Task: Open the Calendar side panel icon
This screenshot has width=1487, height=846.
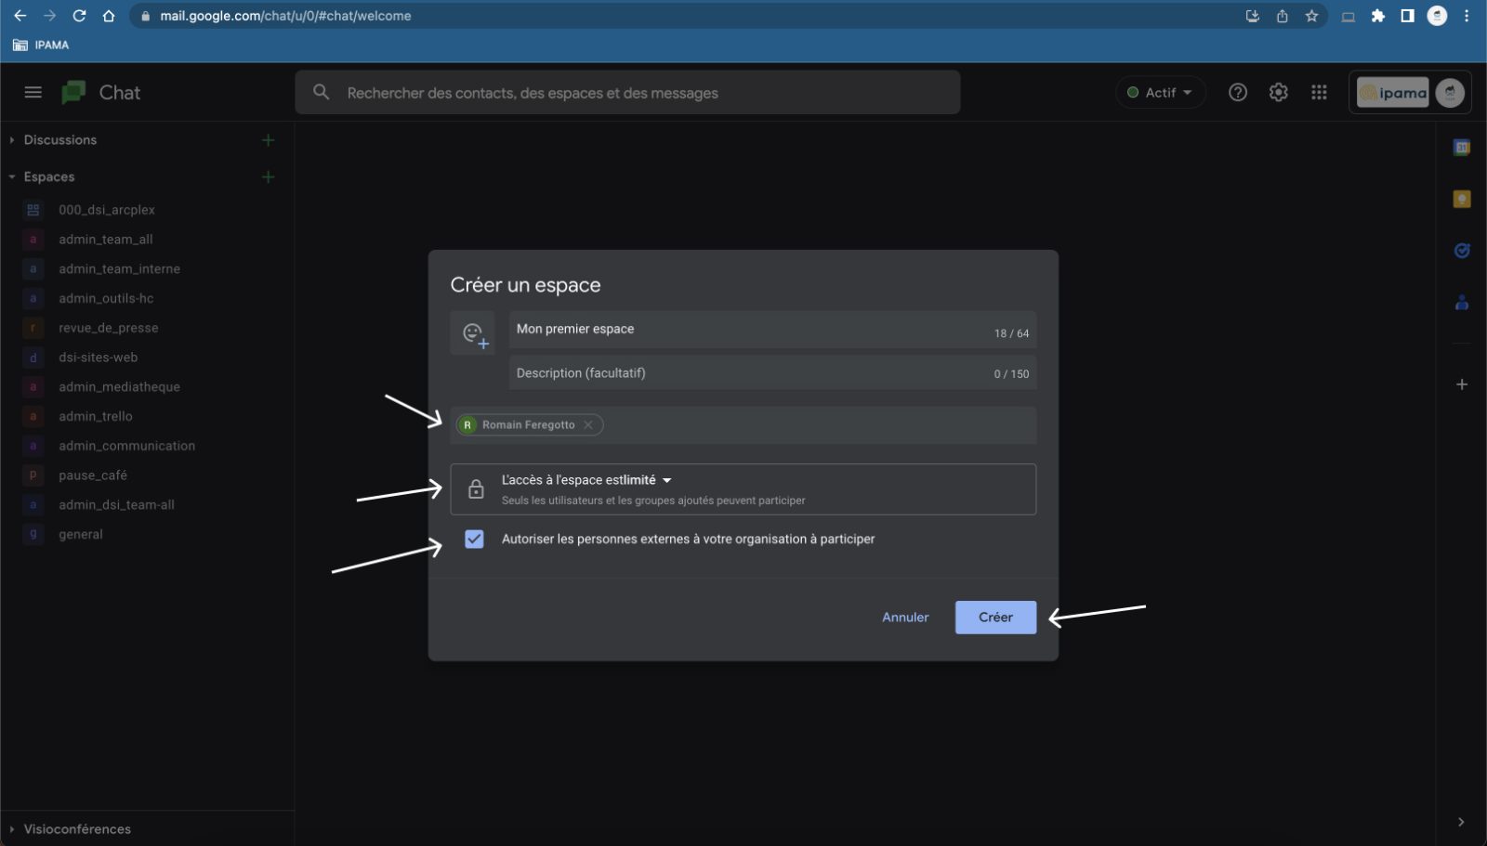Action: coord(1462,147)
